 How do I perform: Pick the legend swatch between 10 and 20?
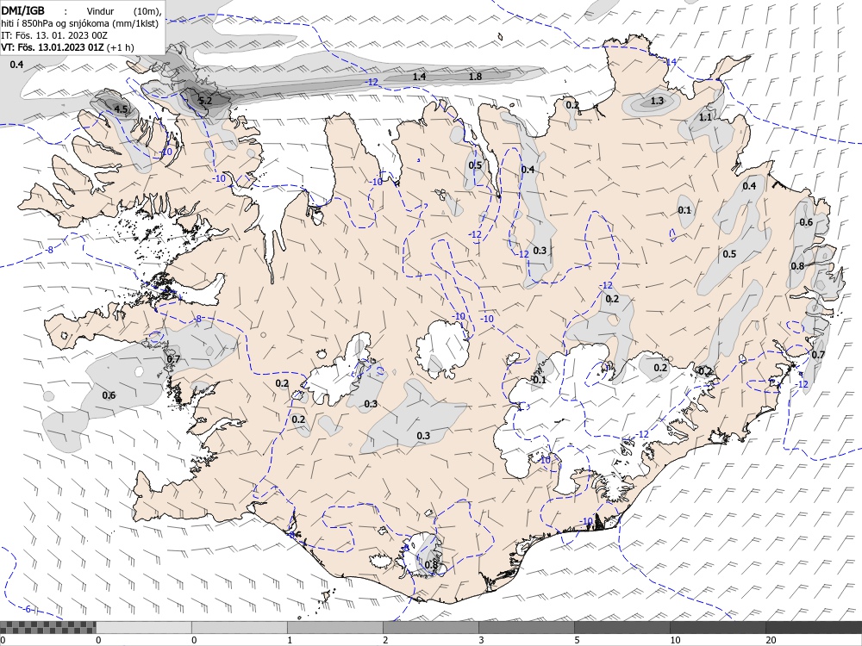point(717,627)
